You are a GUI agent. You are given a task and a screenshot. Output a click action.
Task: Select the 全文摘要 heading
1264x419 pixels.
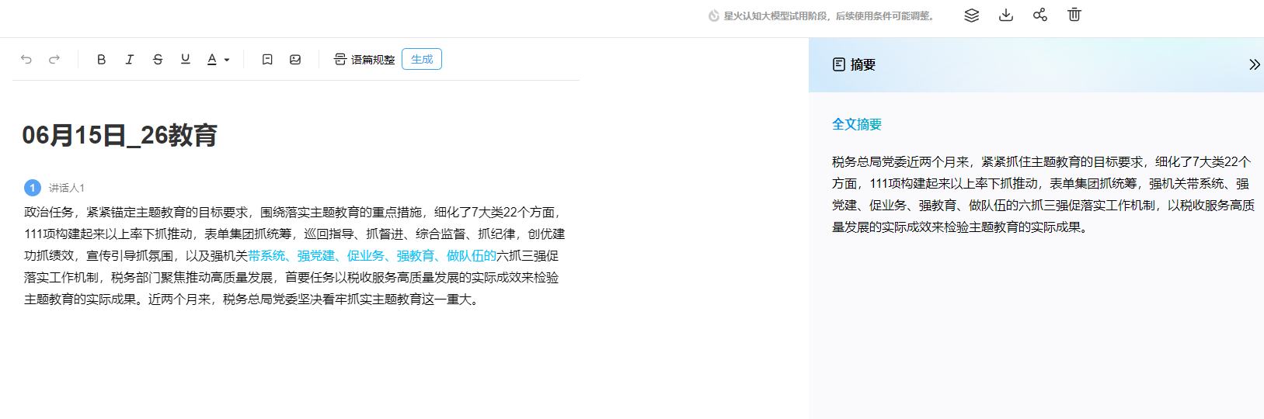click(x=857, y=124)
